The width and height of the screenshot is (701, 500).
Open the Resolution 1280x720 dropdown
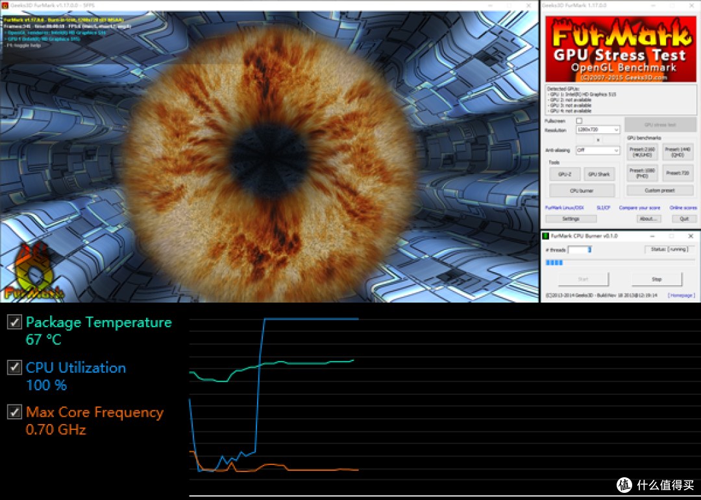point(598,130)
